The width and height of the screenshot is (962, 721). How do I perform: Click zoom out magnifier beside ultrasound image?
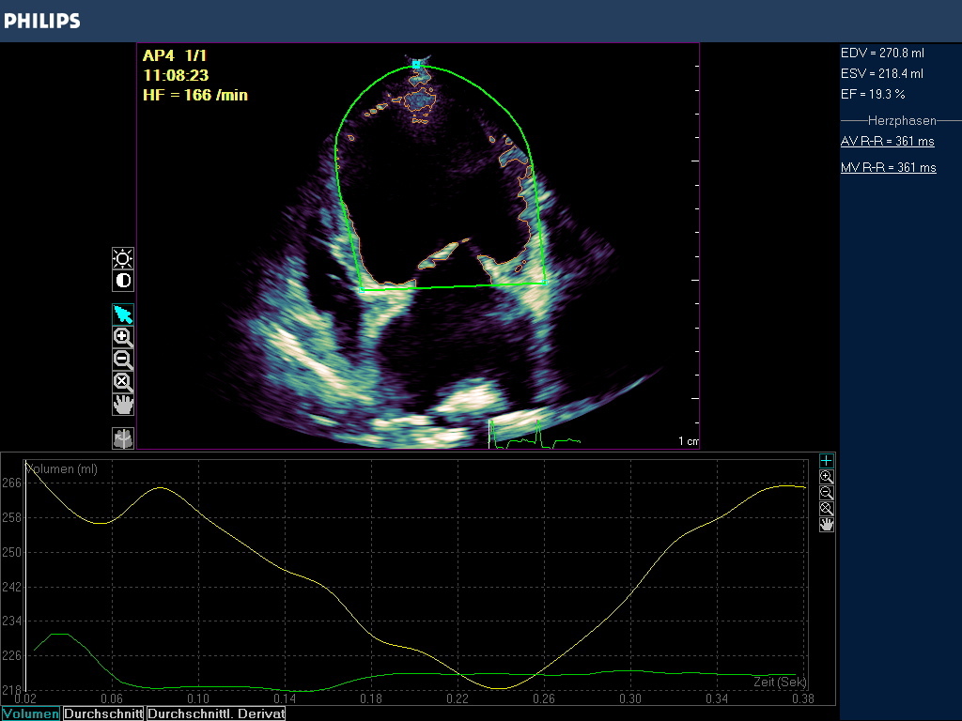pos(123,359)
